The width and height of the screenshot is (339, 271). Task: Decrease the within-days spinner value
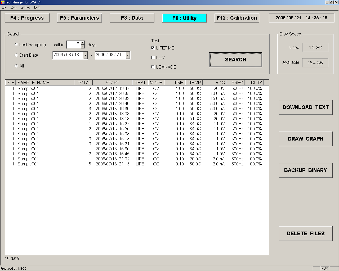click(x=83, y=47)
